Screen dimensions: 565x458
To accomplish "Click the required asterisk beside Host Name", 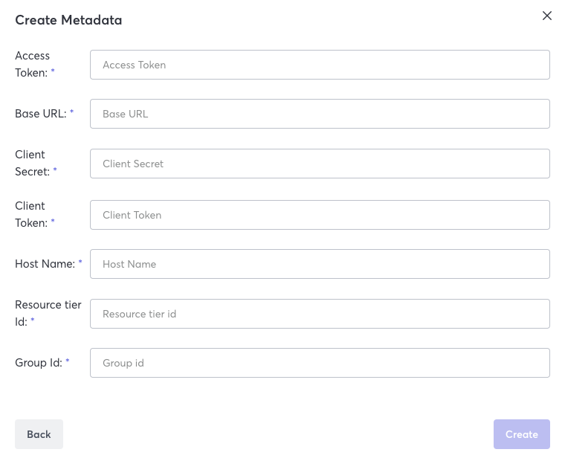I will point(80,264).
